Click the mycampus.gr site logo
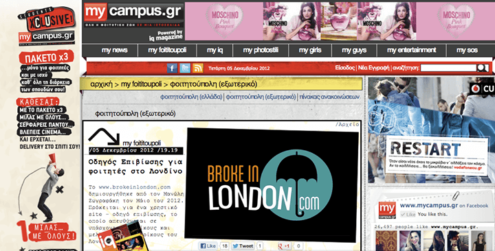Viewport: 495px width, 251px height. pos(133,15)
